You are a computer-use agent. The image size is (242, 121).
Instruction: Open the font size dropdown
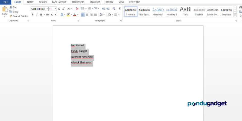click(x=55, y=9)
